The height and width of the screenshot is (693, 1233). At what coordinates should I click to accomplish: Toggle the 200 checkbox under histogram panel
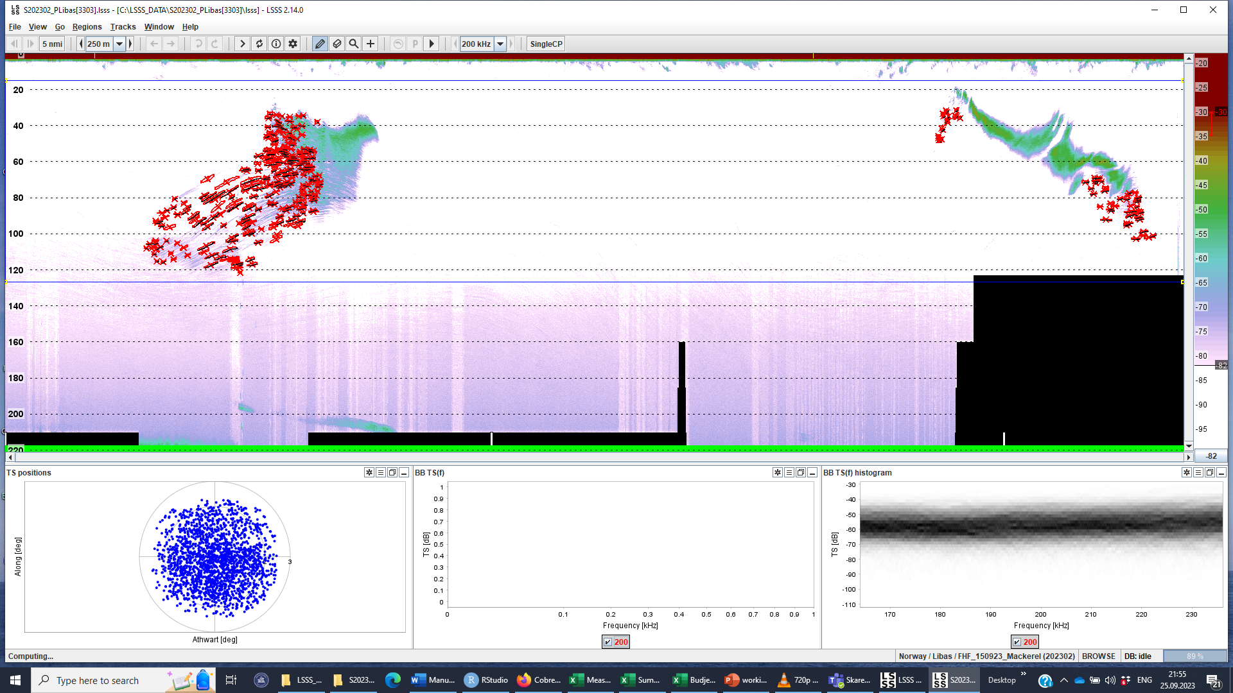1016,642
